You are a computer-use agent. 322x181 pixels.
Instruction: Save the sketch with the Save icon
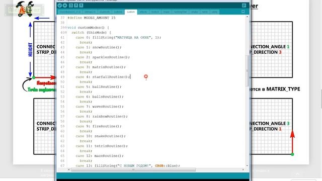tap(81, 6)
